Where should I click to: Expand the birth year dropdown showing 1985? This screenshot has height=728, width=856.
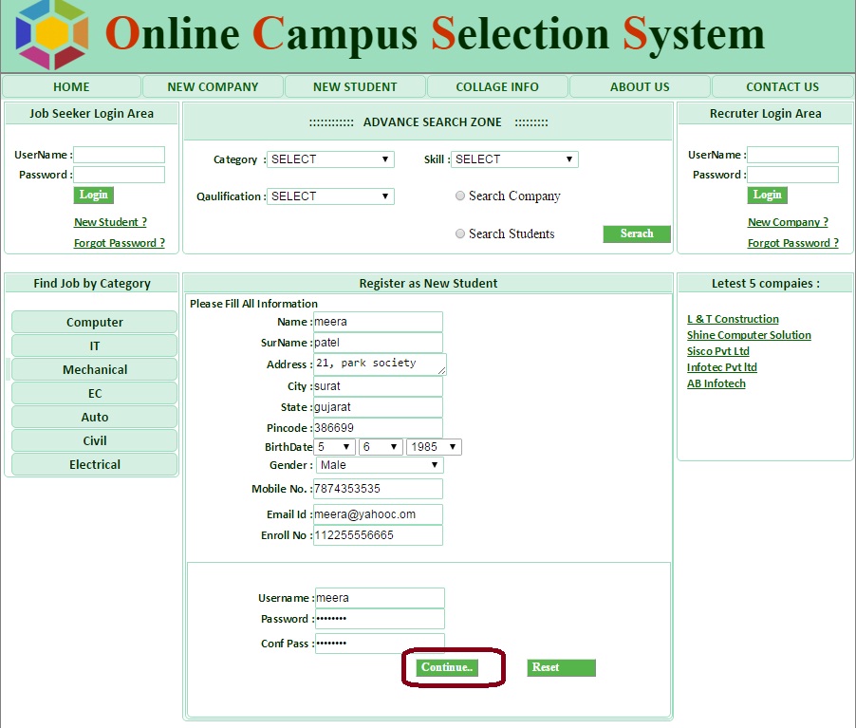[433, 446]
